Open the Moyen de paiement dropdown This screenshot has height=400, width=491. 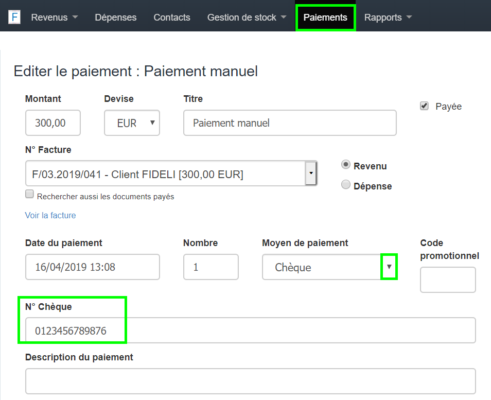(329, 267)
